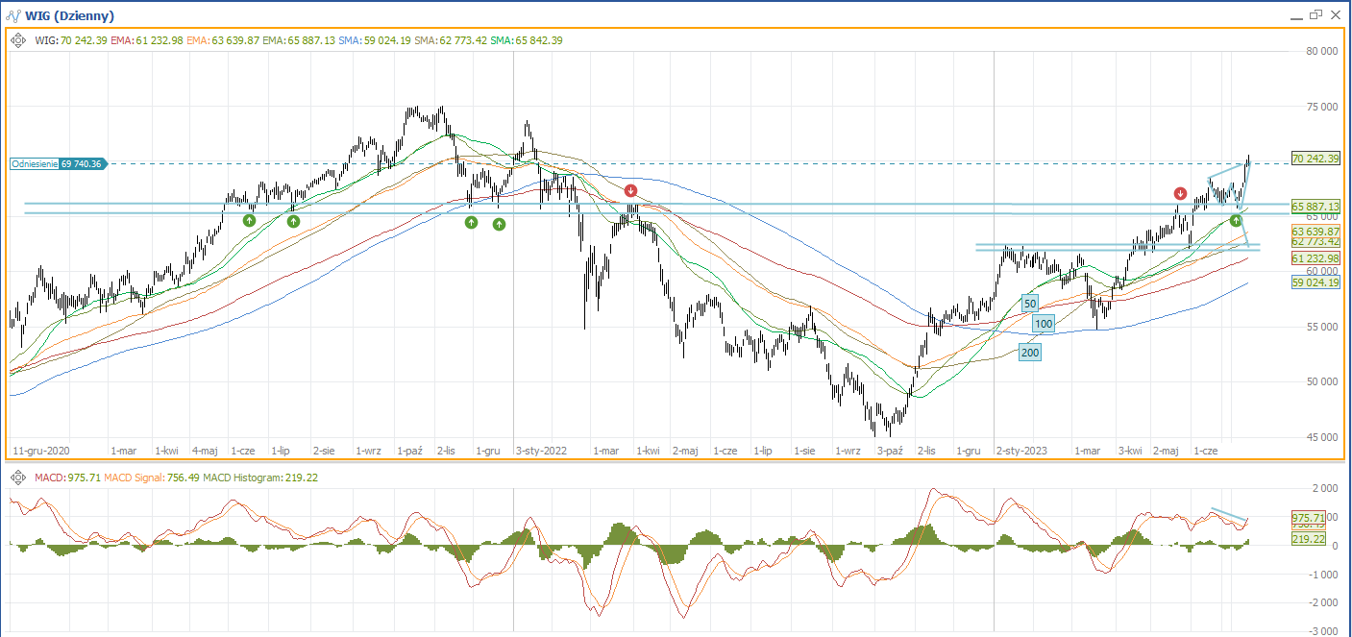
Task: Click the pan icon in the WIG chart panel
Action: 18,40
